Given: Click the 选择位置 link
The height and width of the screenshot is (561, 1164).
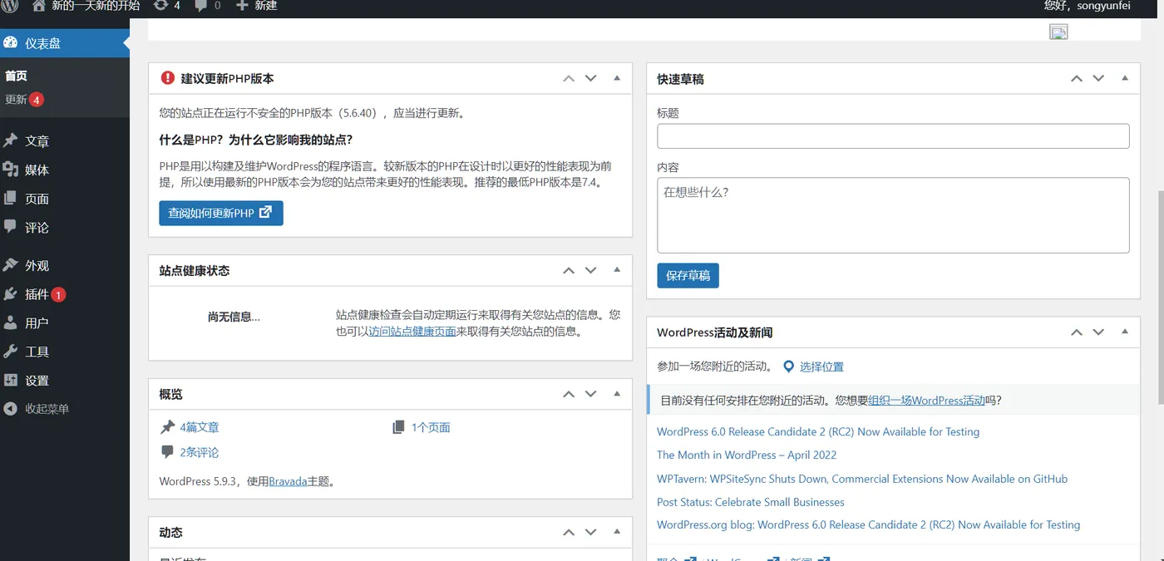Looking at the screenshot, I should pos(821,367).
